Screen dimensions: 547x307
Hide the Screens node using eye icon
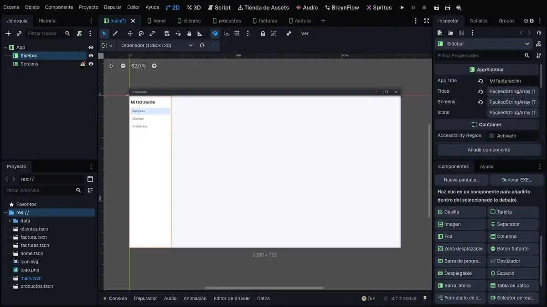click(91, 64)
